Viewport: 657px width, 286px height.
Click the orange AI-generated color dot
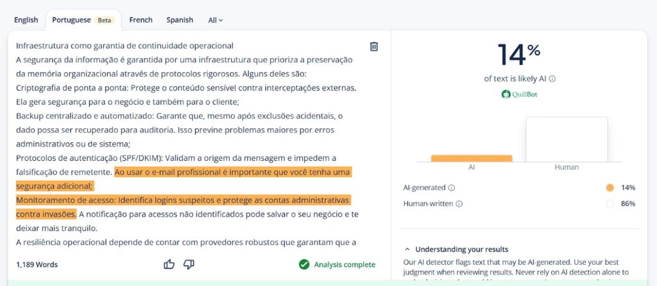(x=610, y=188)
